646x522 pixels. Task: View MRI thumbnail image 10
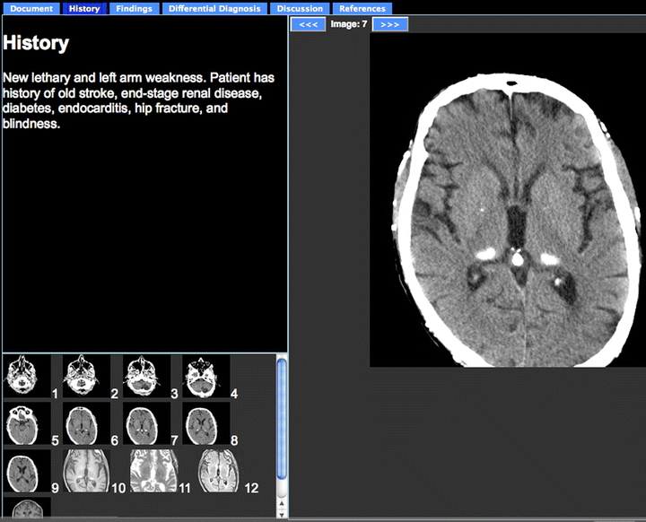click(85, 471)
